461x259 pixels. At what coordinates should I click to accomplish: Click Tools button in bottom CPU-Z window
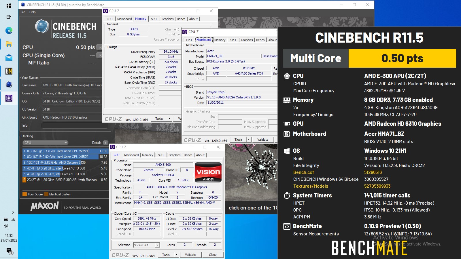point(166,255)
